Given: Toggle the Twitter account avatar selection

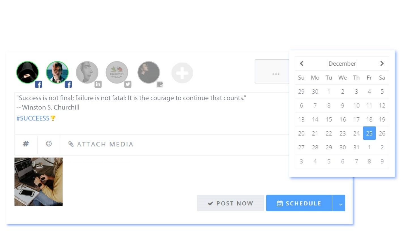Looking at the screenshot, I should tap(117, 72).
